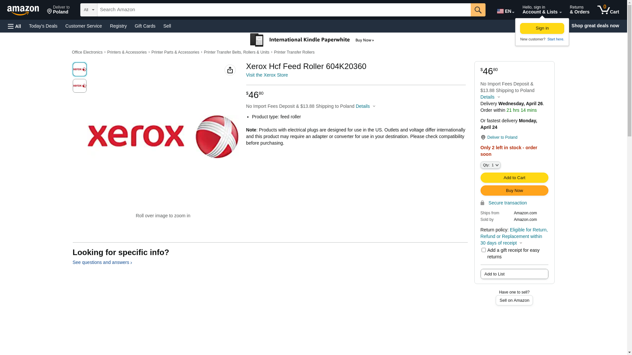
Task: Click into the Search Amazon field
Action: click(x=283, y=10)
